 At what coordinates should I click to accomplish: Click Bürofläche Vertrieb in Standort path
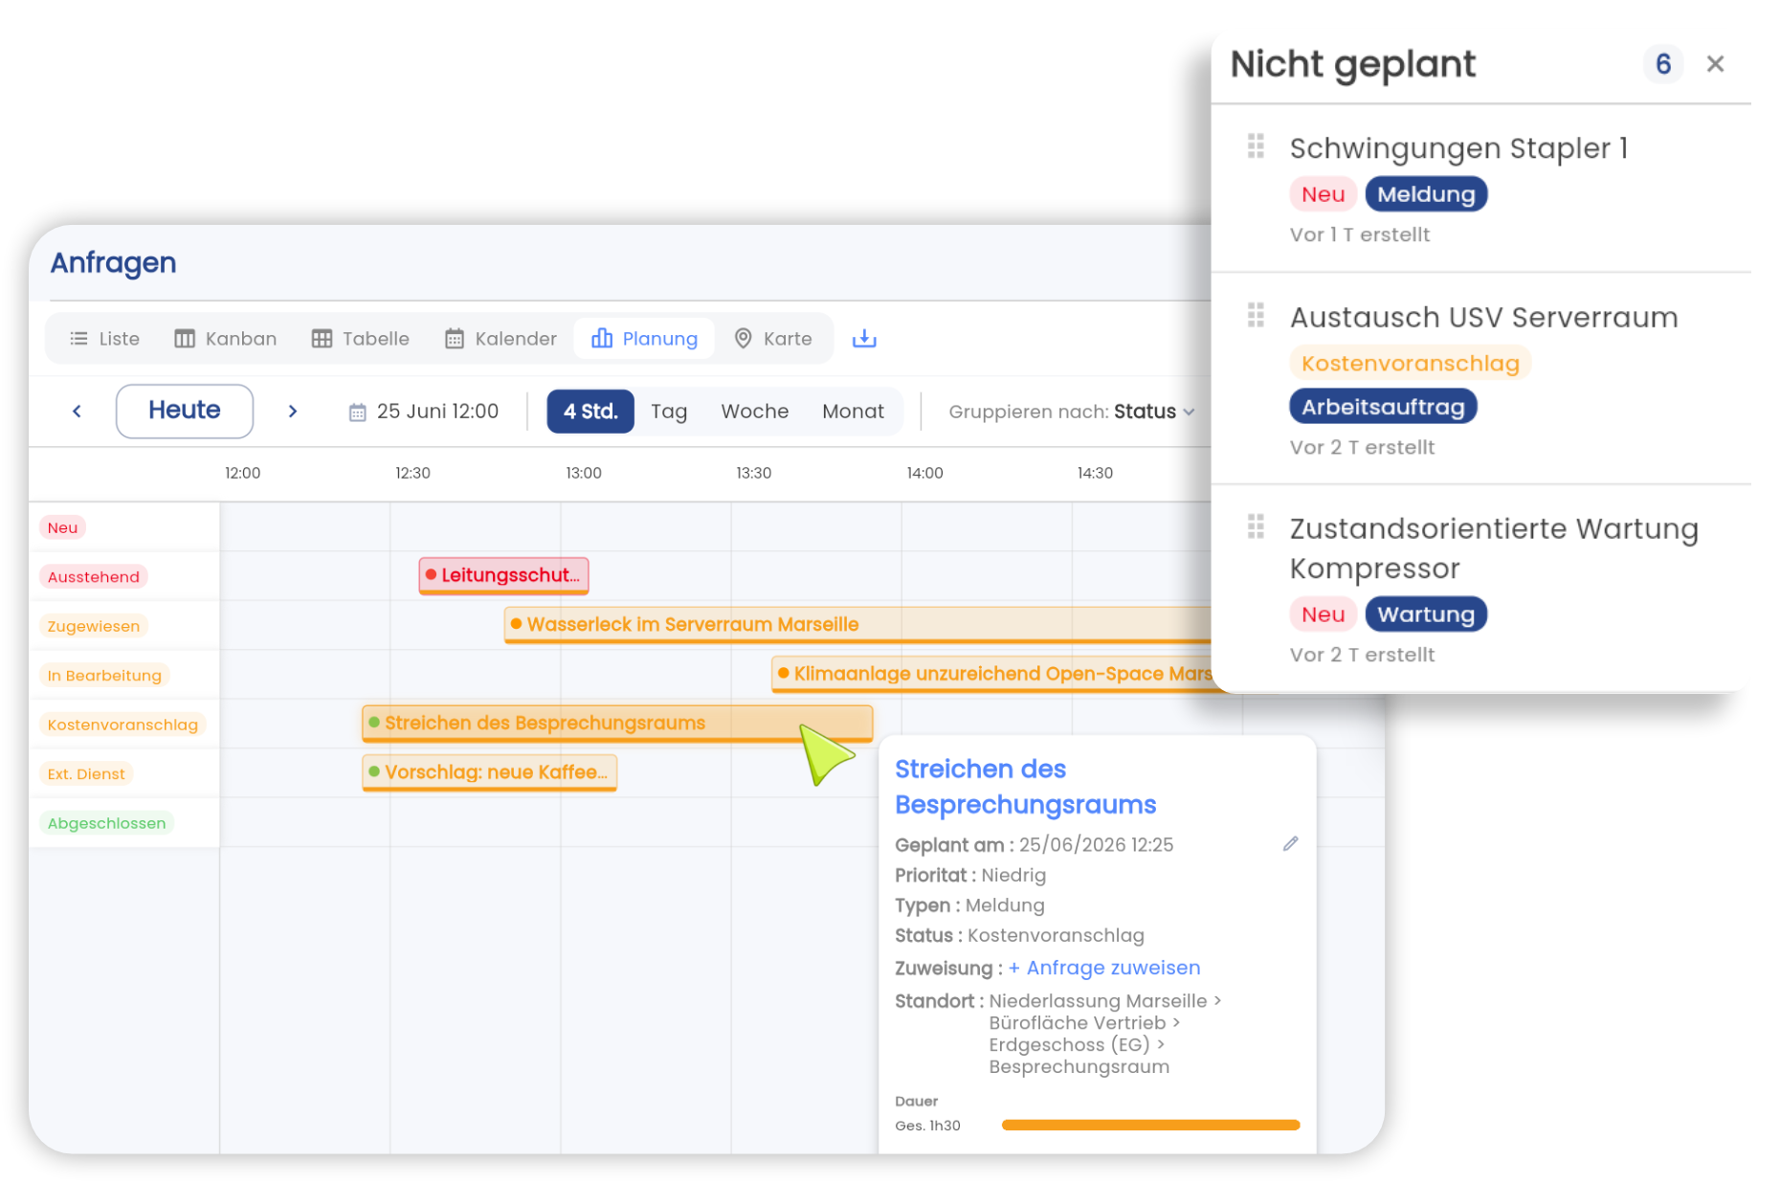click(1077, 1023)
